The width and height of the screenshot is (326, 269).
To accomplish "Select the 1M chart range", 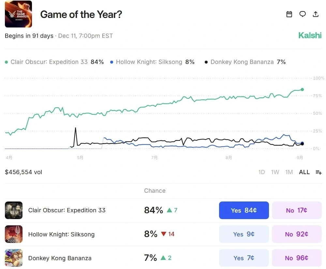I will [289, 172].
